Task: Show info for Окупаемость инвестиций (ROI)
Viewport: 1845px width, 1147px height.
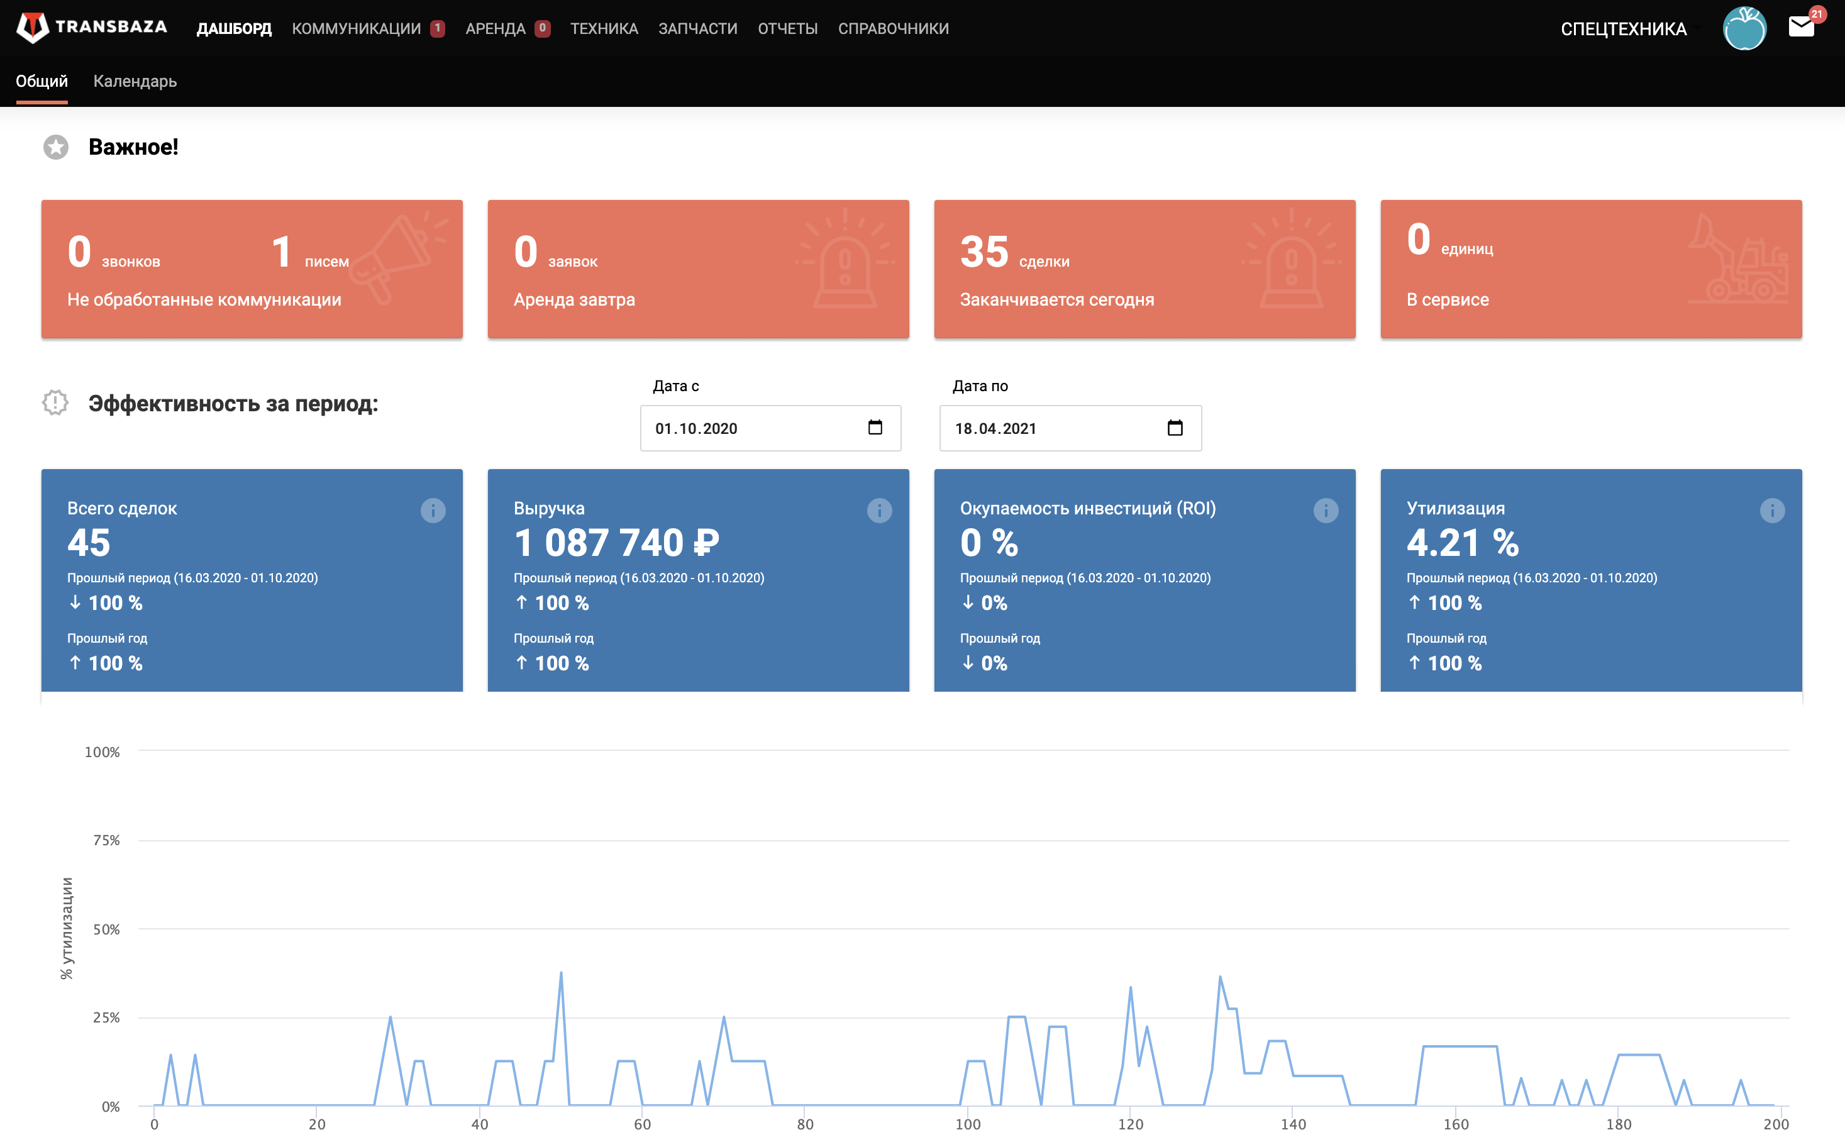Action: coord(1326,511)
